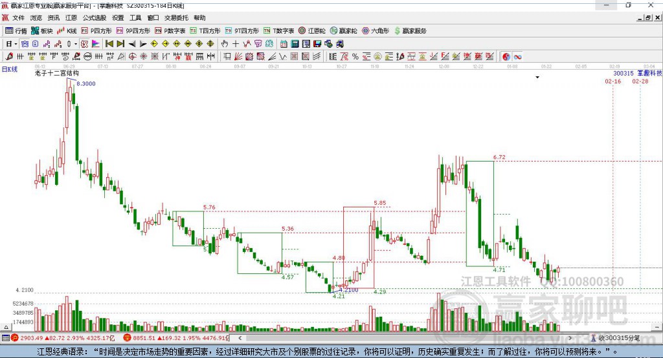
Task: Open the 交易委托 menu
Action: (176, 17)
